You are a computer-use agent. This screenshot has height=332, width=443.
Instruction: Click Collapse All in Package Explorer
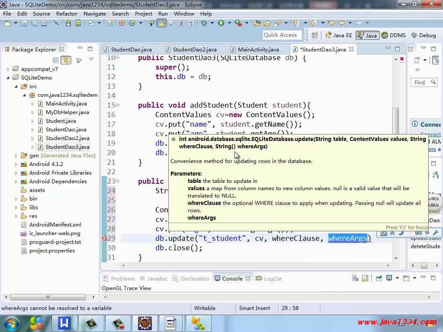coord(56,60)
